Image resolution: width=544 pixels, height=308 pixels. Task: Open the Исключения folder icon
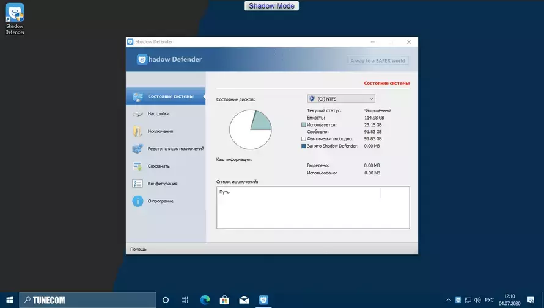tap(138, 131)
